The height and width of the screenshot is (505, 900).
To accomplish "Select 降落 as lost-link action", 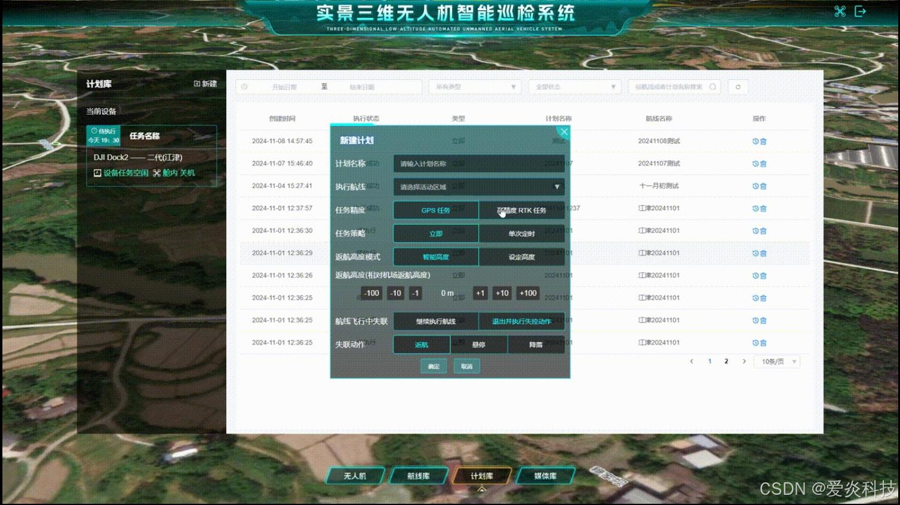I will [536, 344].
